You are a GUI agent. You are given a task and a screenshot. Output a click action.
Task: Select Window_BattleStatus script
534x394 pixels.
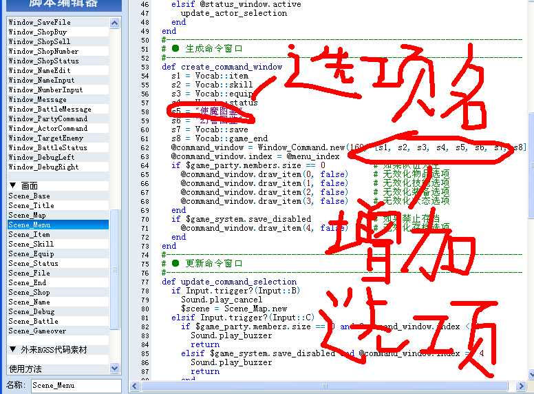pyautogui.click(x=58, y=147)
